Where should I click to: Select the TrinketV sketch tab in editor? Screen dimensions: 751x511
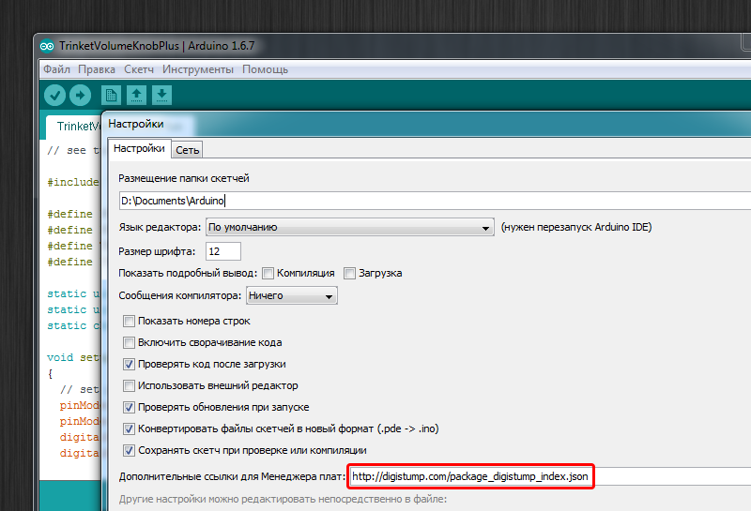74,127
